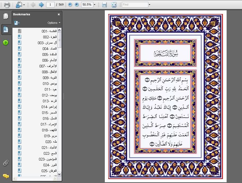Toggle the Bookmarks panel icon

(x=6, y=29)
